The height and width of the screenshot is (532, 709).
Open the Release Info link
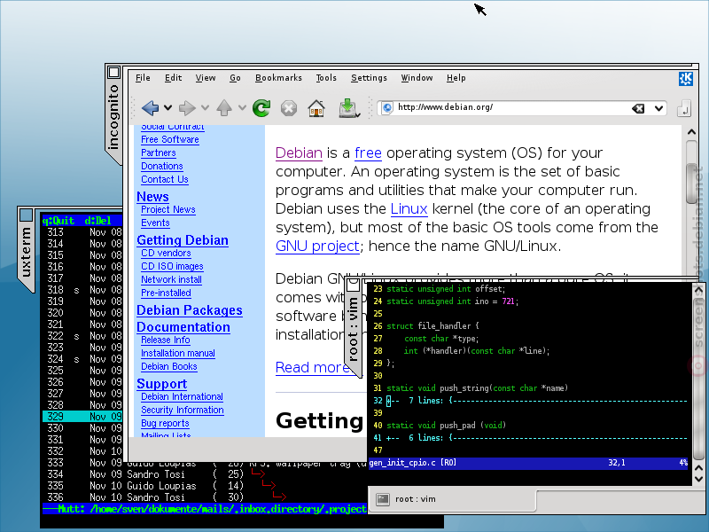[x=166, y=340]
